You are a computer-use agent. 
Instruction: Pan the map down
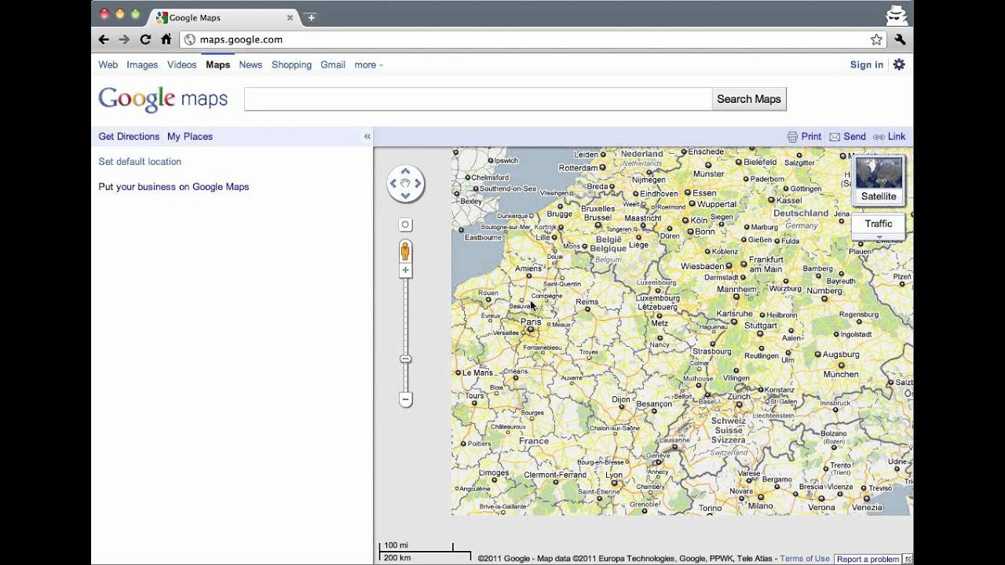point(406,195)
